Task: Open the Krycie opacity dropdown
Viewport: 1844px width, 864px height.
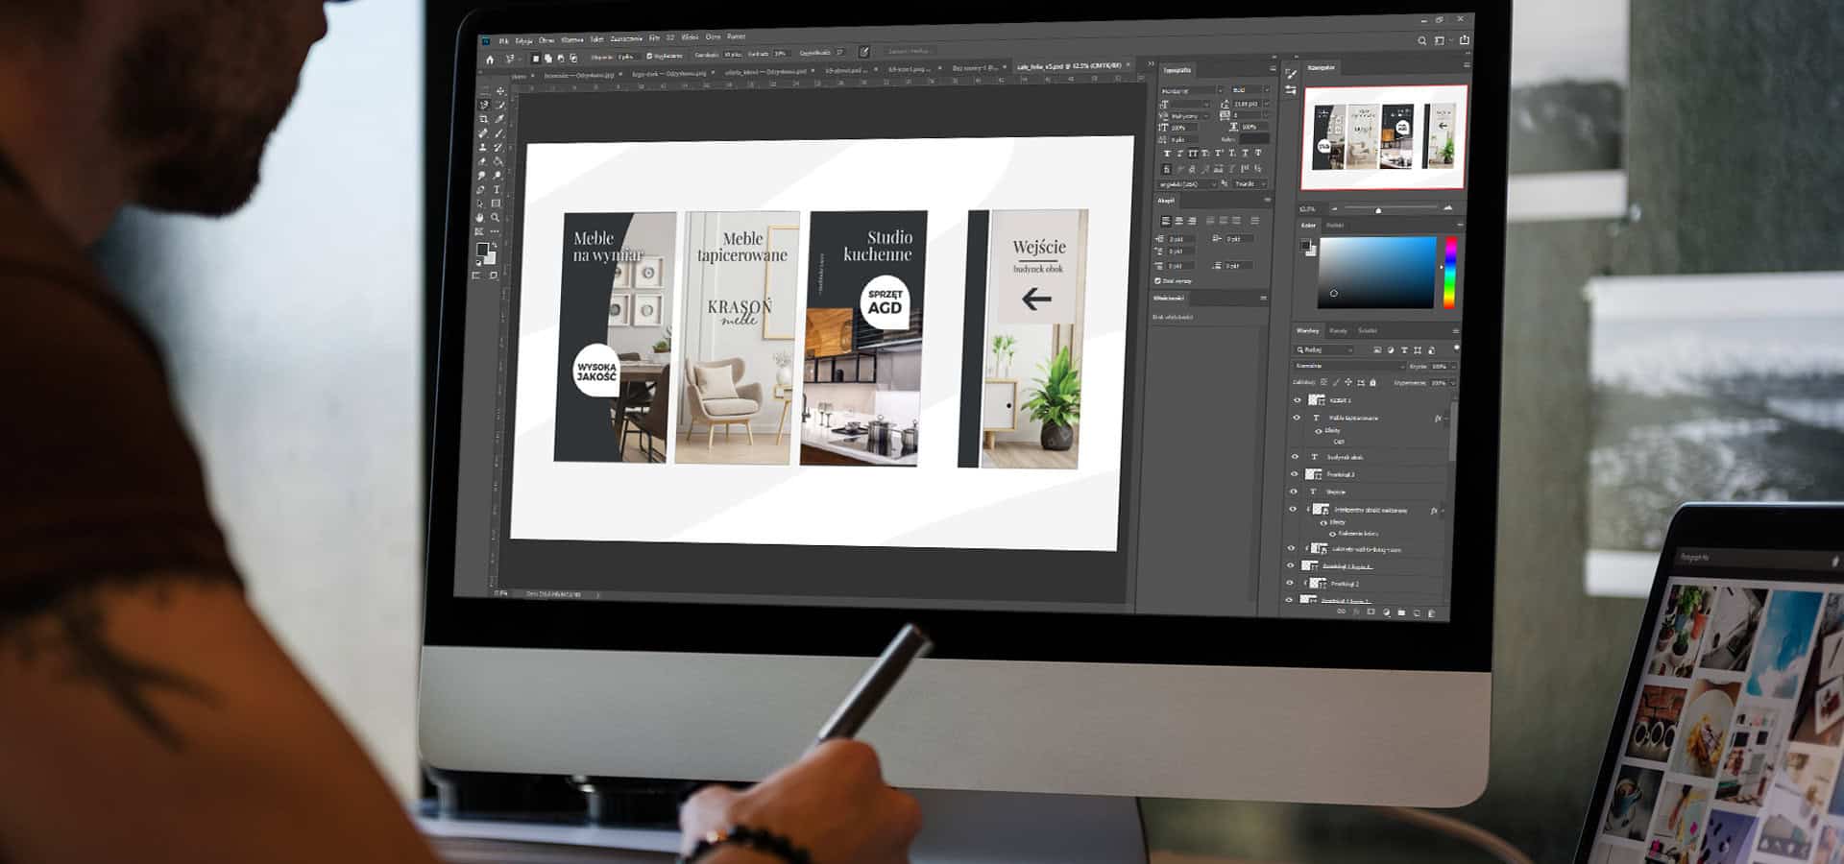Action: click(1453, 366)
